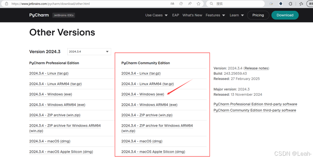Download Professional 2024.3.4 Linux ARM64 (tar.gz)
Image resolution: width=313 pixels, height=159 pixels.
tap(55, 84)
